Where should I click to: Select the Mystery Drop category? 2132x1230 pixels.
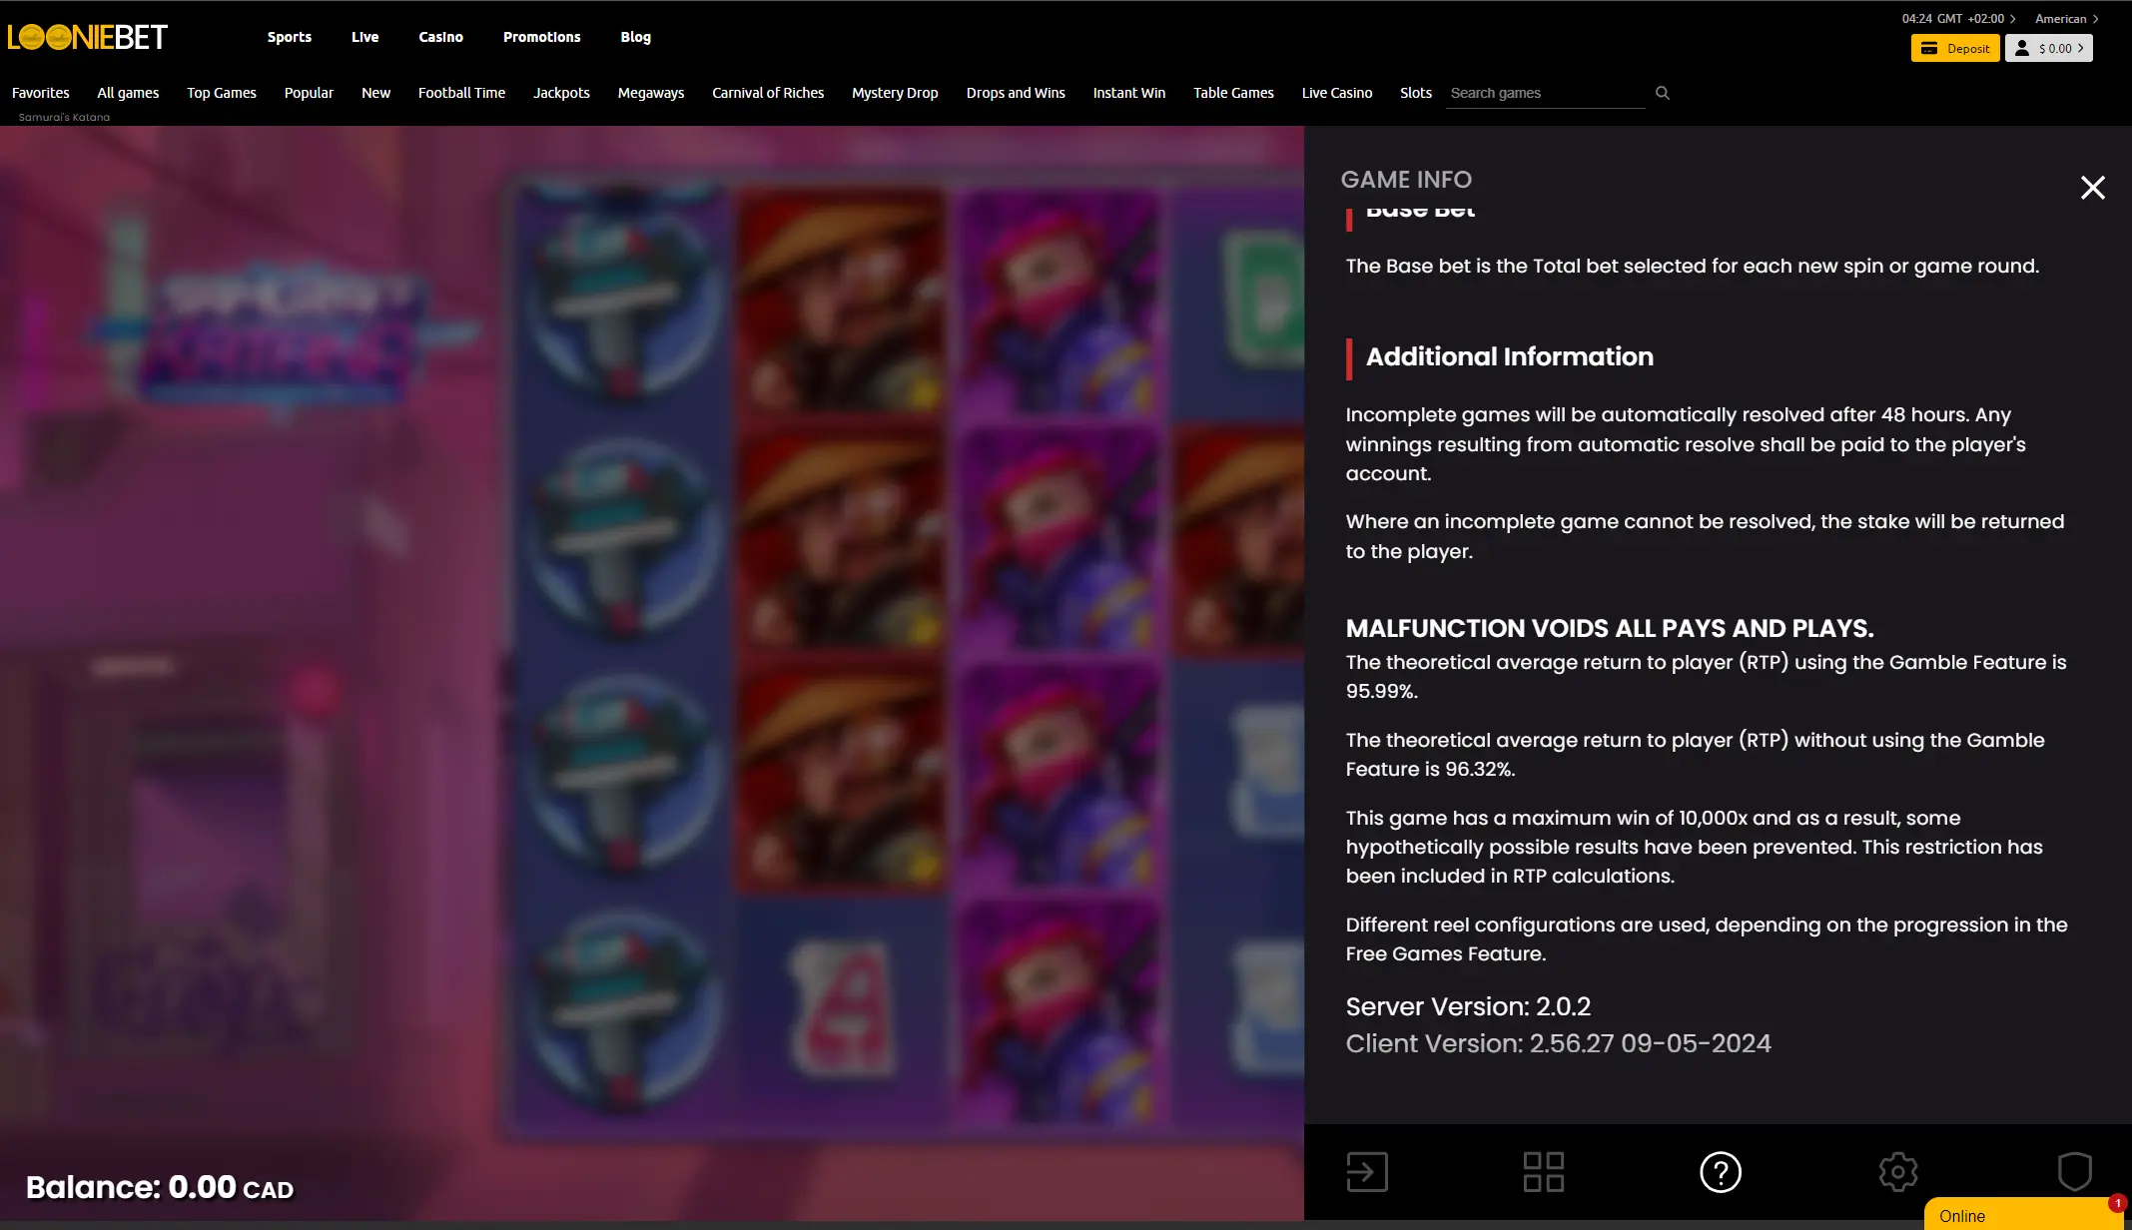coord(895,93)
